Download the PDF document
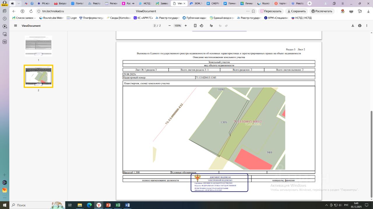This screenshot has width=373, height=209. click(353, 26)
